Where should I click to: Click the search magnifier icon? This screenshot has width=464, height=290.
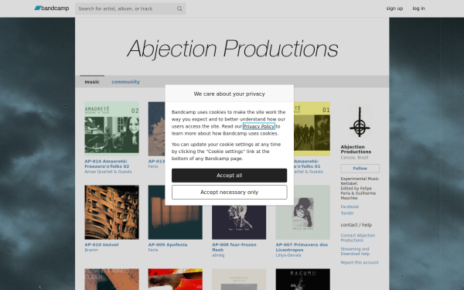(179, 9)
